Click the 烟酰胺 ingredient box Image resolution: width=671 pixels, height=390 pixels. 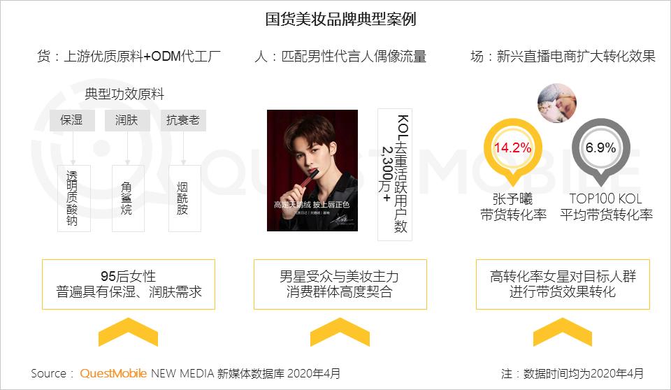185,198
